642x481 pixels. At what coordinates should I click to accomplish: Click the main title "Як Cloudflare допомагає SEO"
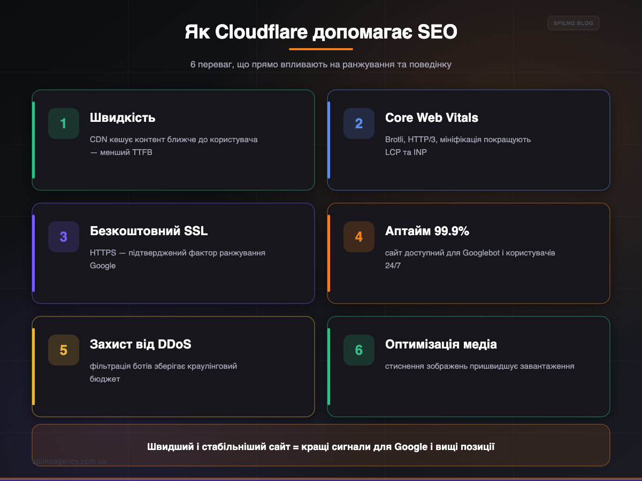[321, 32]
